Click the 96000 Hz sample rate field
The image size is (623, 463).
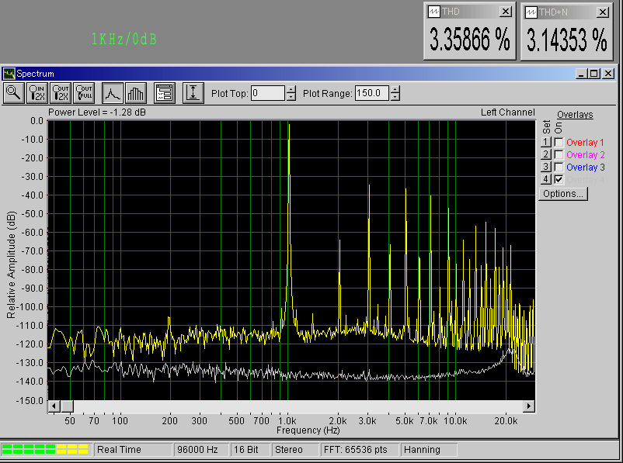(201, 450)
